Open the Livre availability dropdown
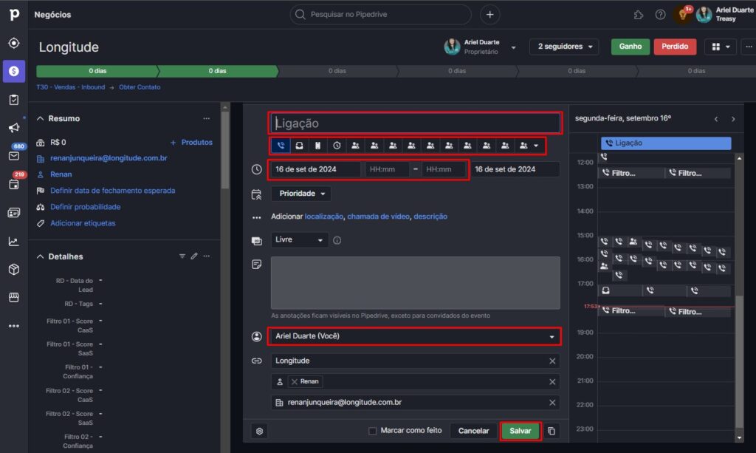Screen dimensions: 756x453 coord(299,240)
